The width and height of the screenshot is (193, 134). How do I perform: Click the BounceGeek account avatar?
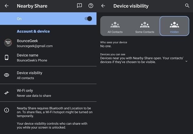pyautogui.click(x=8, y=43)
